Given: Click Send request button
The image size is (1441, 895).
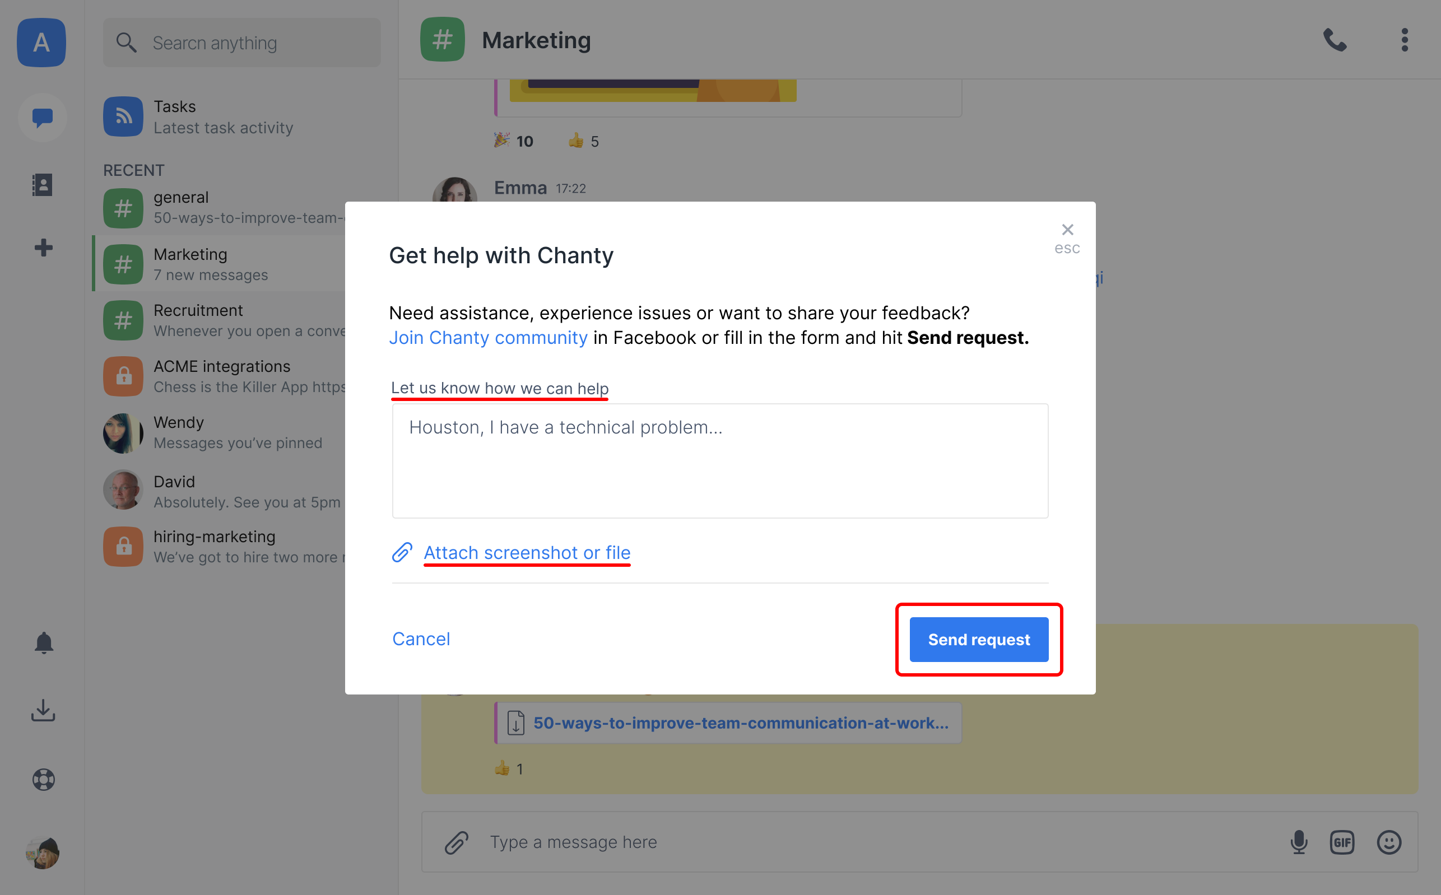Looking at the screenshot, I should [x=979, y=639].
